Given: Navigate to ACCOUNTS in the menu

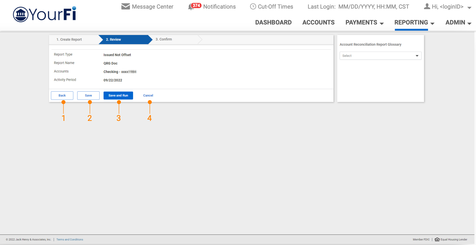Looking at the screenshot, I should (x=318, y=23).
